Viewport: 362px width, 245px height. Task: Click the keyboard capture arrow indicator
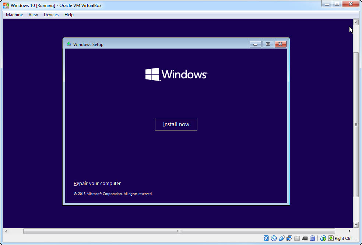click(331, 238)
